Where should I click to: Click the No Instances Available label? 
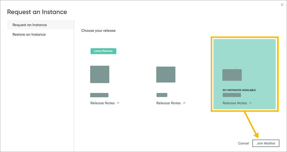click(x=239, y=90)
